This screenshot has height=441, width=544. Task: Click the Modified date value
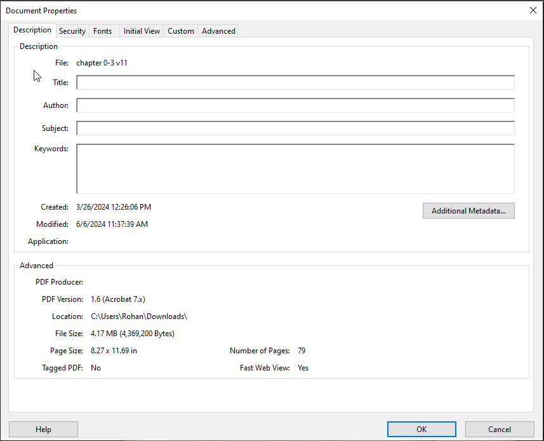[x=112, y=224]
